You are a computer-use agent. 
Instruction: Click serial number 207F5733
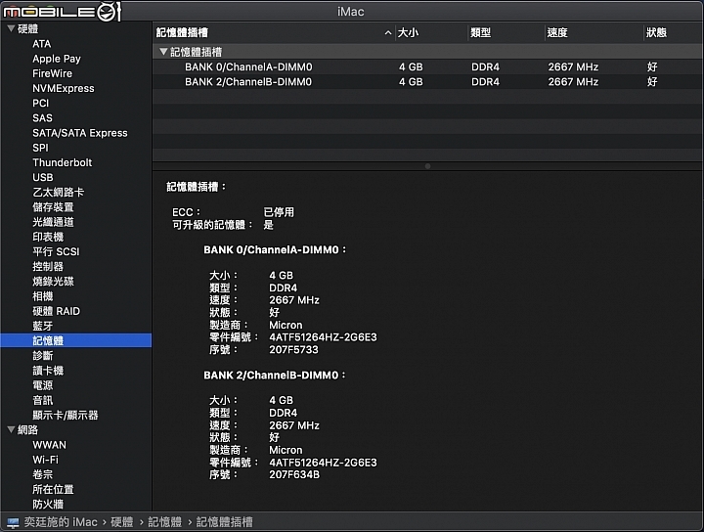pyautogui.click(x=293, y=350)
